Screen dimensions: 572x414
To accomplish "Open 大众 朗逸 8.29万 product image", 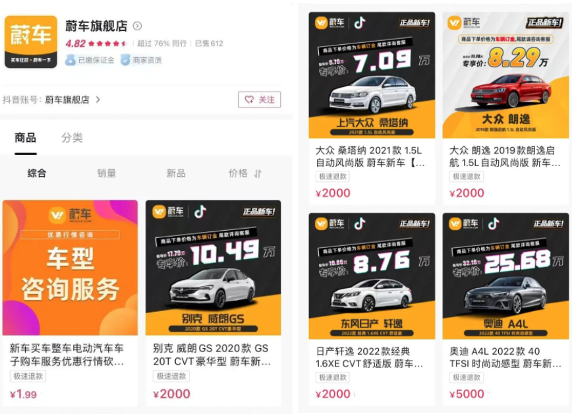I will [x=505, y=75].
